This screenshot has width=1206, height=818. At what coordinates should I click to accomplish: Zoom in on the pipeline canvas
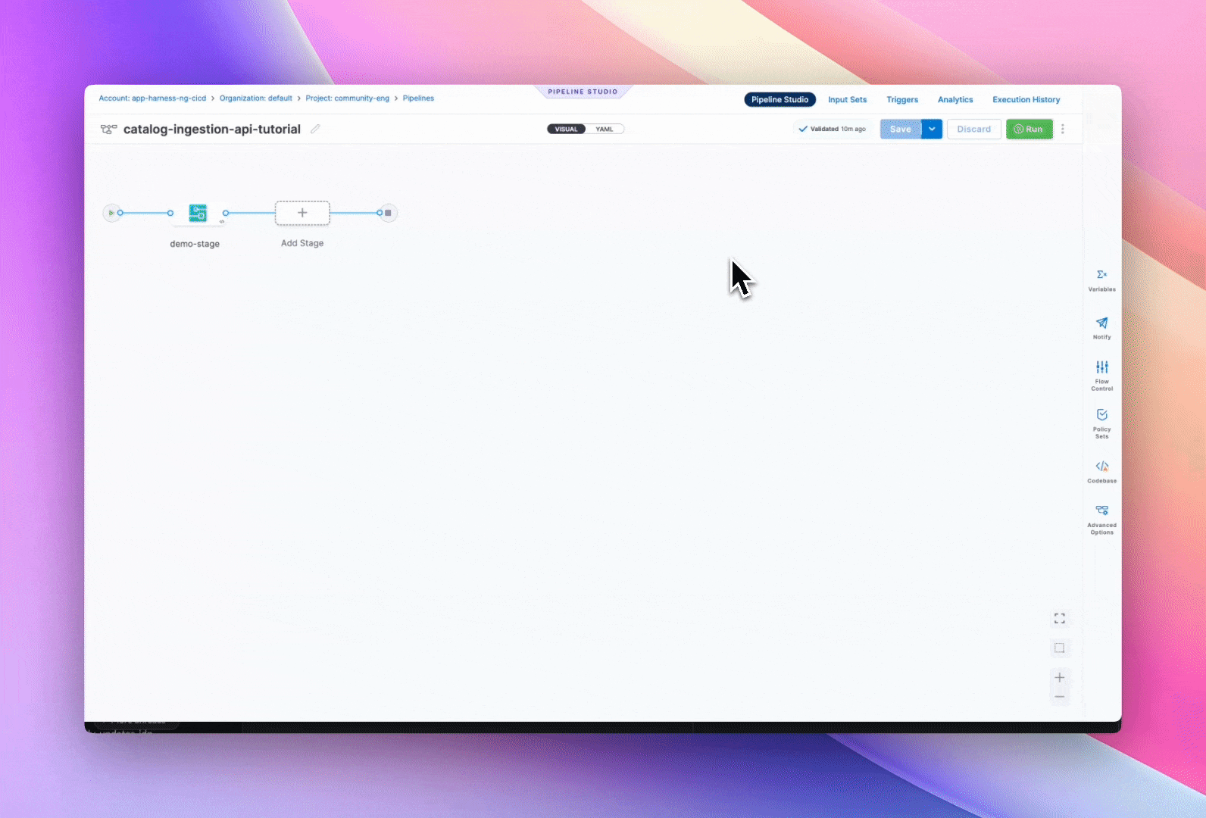tap(1059, 677)
